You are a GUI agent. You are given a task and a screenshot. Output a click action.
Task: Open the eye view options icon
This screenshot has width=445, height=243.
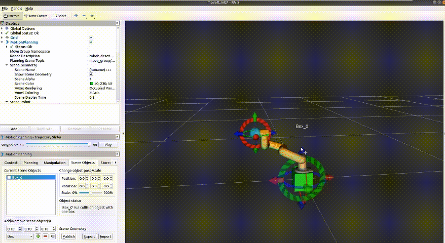pos(93,16)
